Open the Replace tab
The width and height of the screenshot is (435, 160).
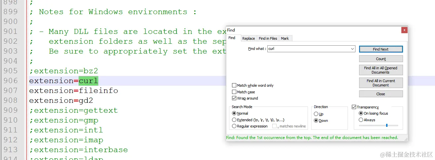click(249, 38)
